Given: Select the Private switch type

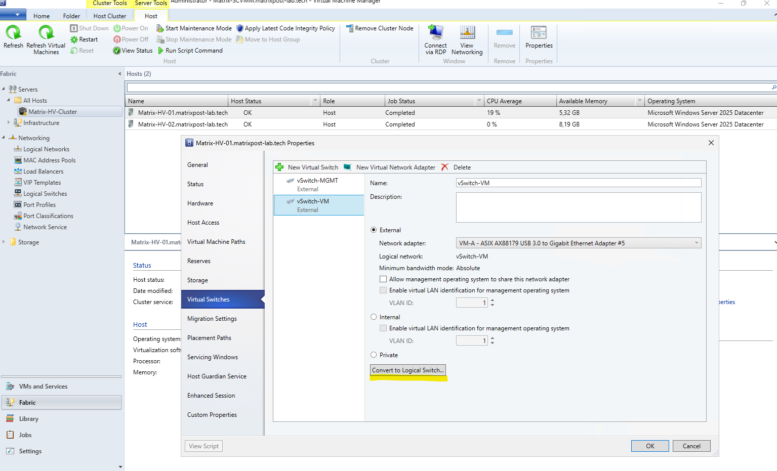Looking at the screenshot, I should tap(374, 355).
